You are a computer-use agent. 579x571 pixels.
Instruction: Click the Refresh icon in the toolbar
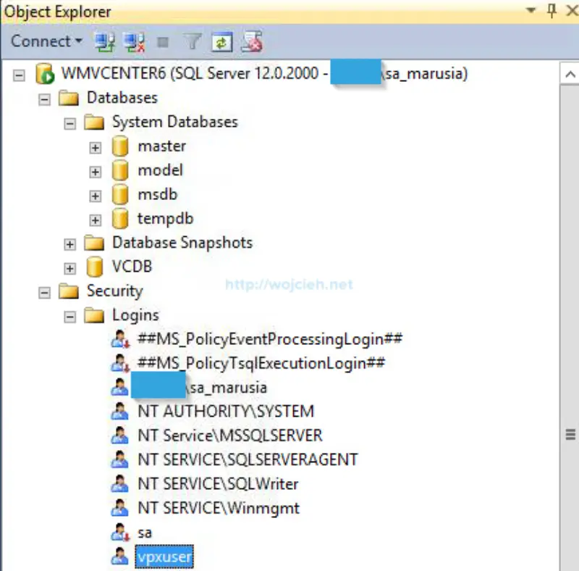pos(221,41)
